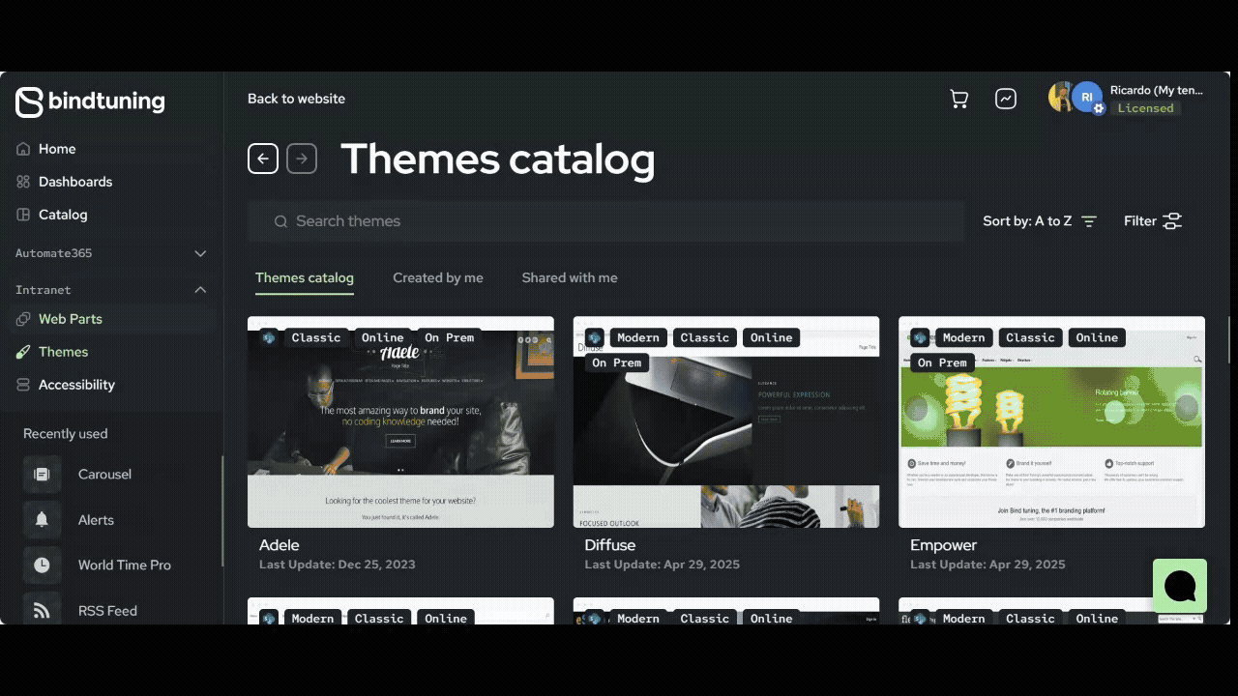
Task: Click the user photo avatar
Action: (1060, 97)
